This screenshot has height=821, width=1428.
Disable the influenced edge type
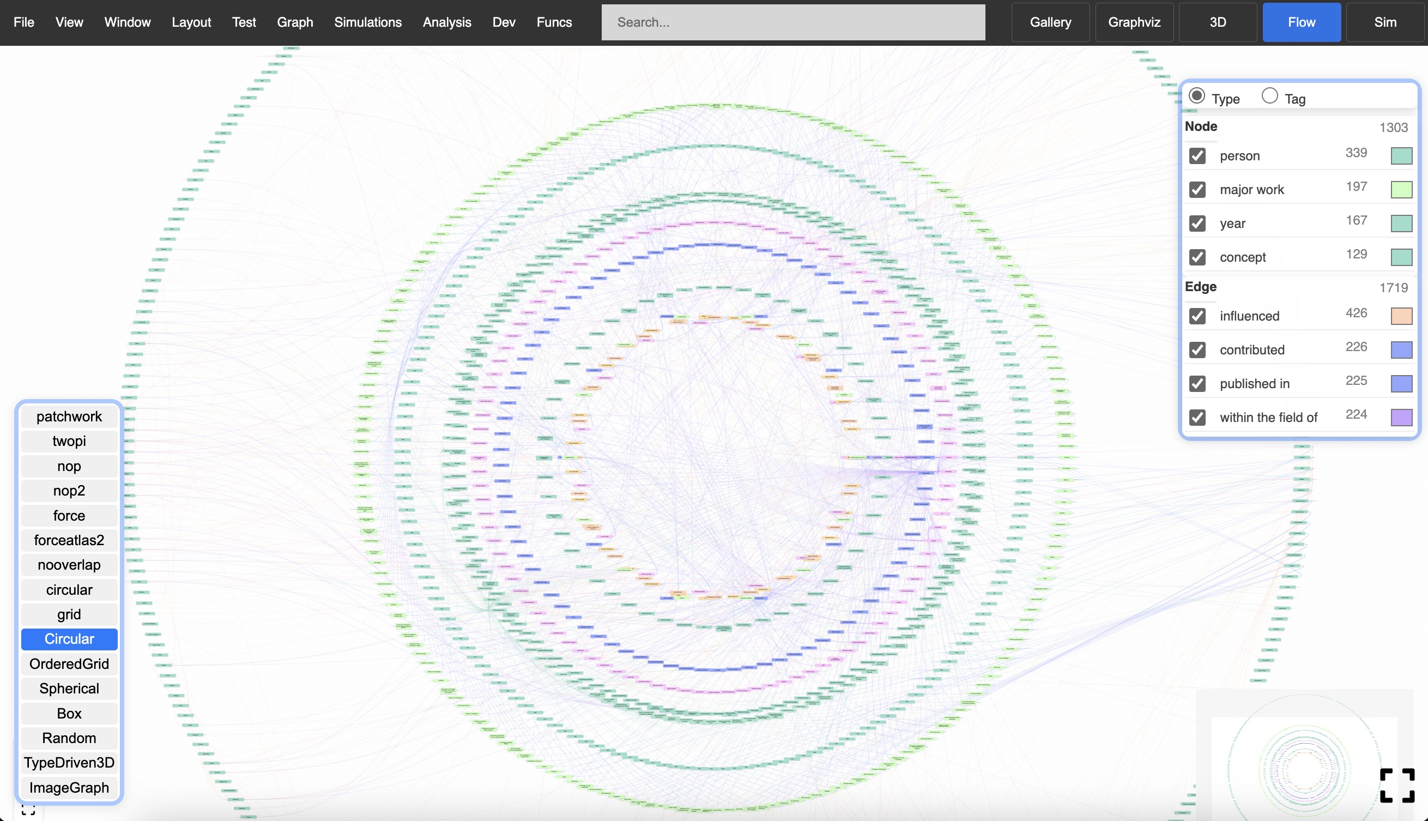(1197, 316)
